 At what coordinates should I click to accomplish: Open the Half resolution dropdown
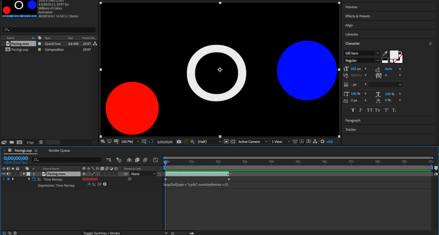tap(209, 142)
